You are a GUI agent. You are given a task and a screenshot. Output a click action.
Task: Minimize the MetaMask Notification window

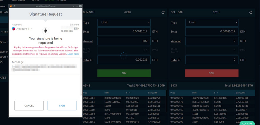[74, 6]
